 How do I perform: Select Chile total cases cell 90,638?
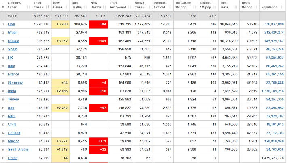pyautogui.click(x=42, y=124)
